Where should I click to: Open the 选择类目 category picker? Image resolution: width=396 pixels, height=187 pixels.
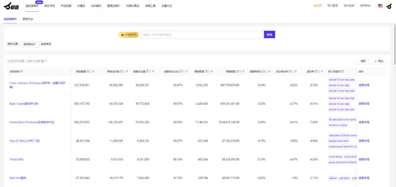(x=30, y=44)
